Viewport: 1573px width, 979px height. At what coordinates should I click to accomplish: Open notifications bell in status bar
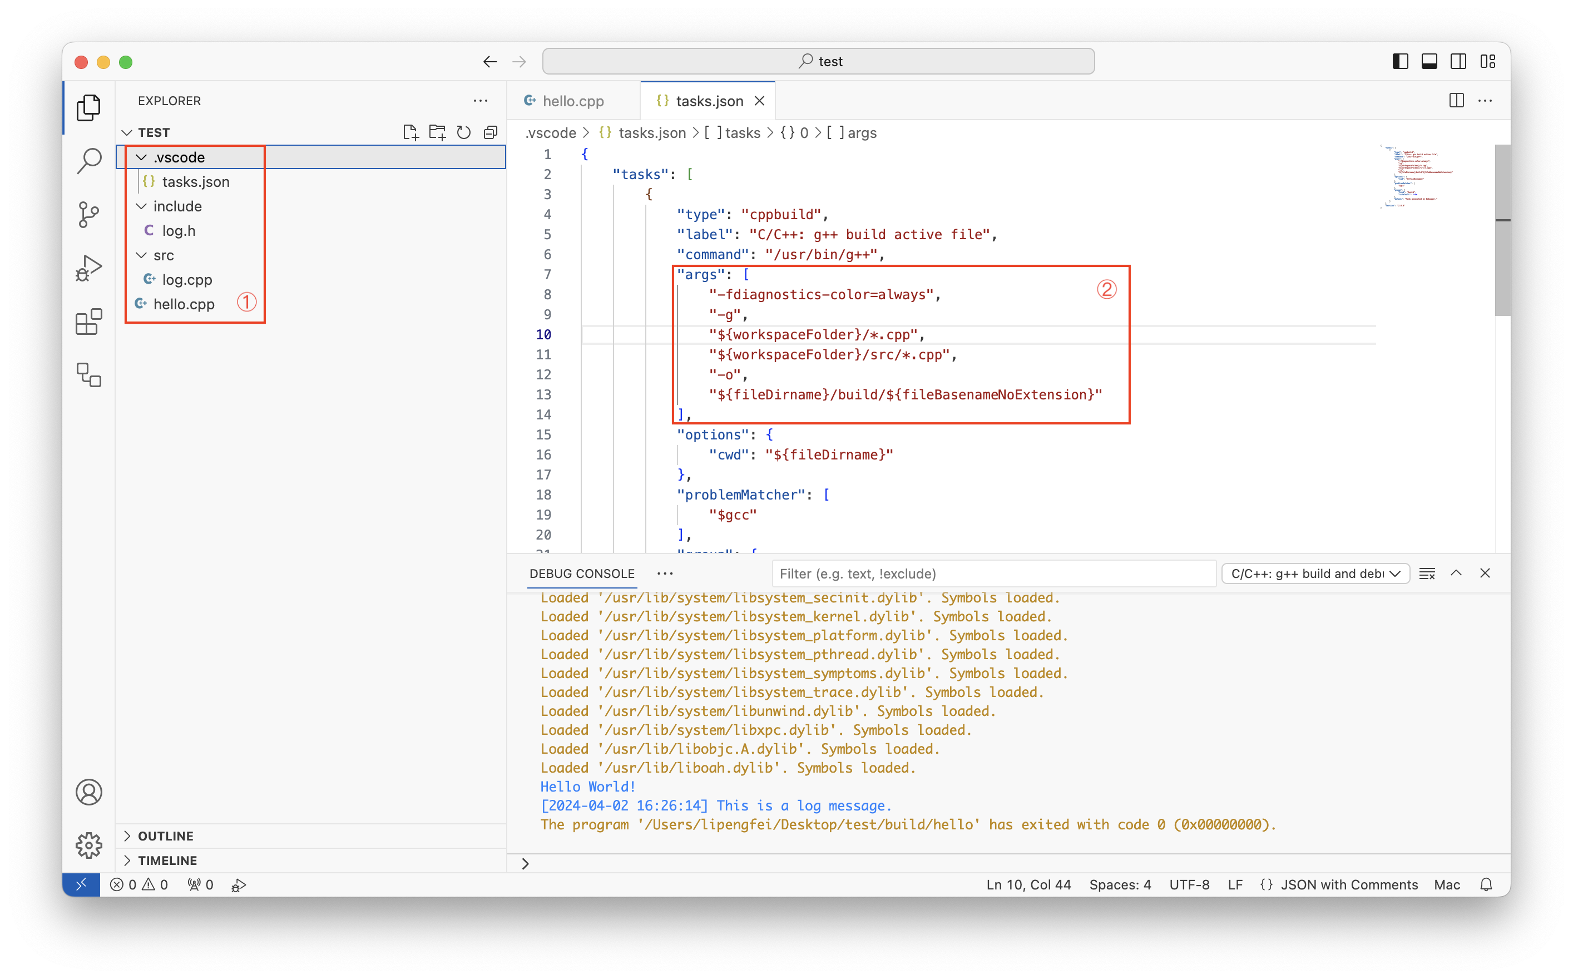tap(1487, 884)
